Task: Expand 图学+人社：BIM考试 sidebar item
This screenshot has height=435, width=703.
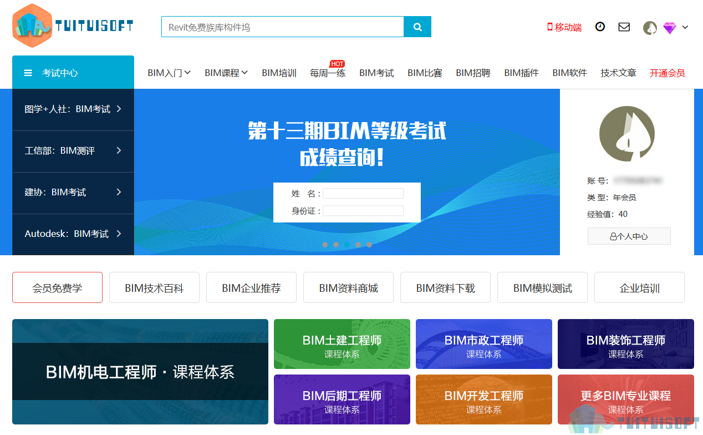Action: pos(73,109)
